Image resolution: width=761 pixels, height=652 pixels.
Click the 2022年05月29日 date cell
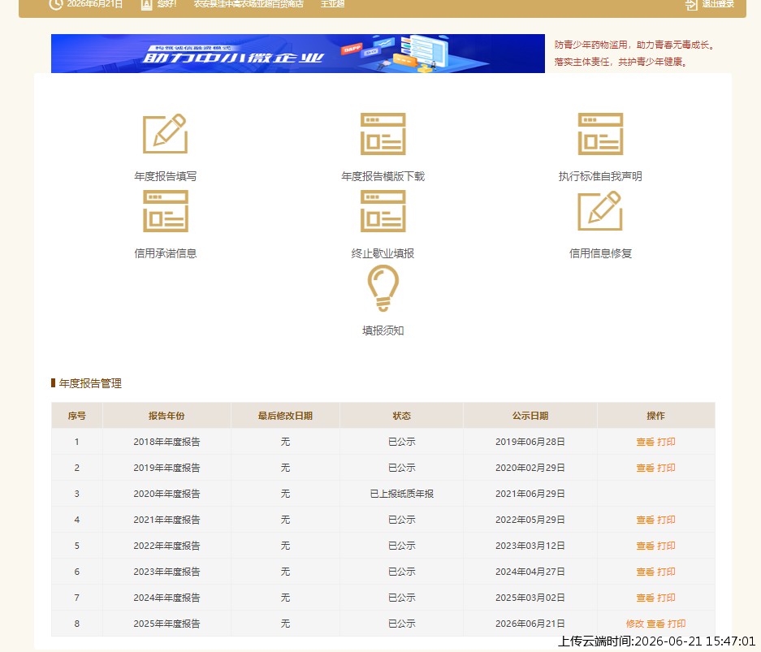tap(530, 520)
